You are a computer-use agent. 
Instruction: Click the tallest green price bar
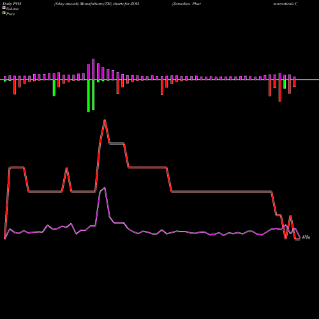pyautogui.click(x=89, y=96)
